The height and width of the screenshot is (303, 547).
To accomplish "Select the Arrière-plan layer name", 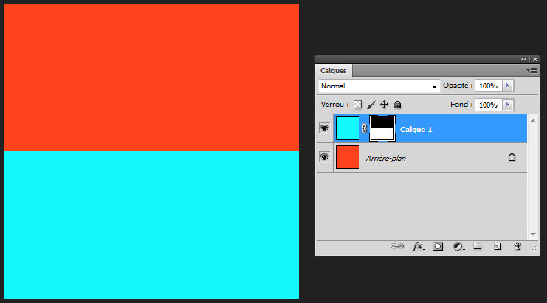I will click(x=385, y=158).
